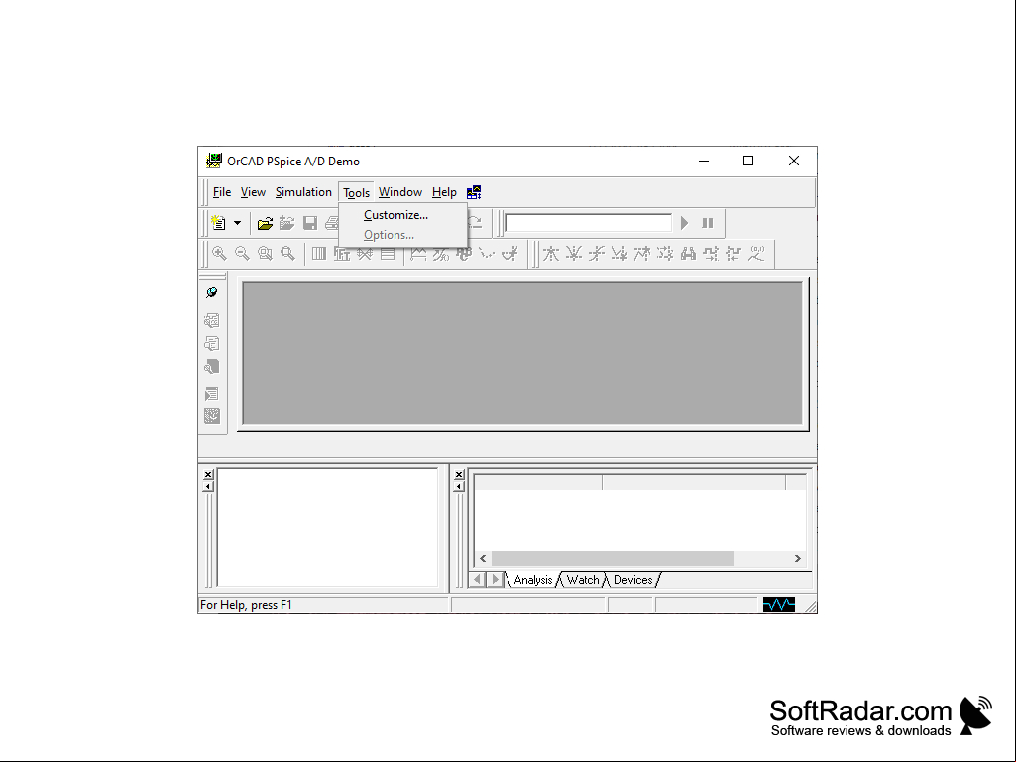Click the Cursor Point icon

[665, 254]
